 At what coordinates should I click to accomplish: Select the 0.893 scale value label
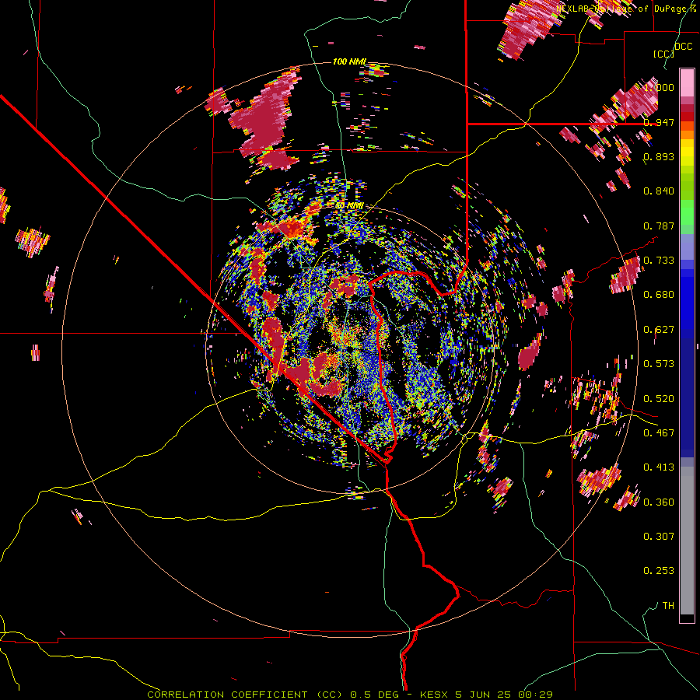point(659,156)
